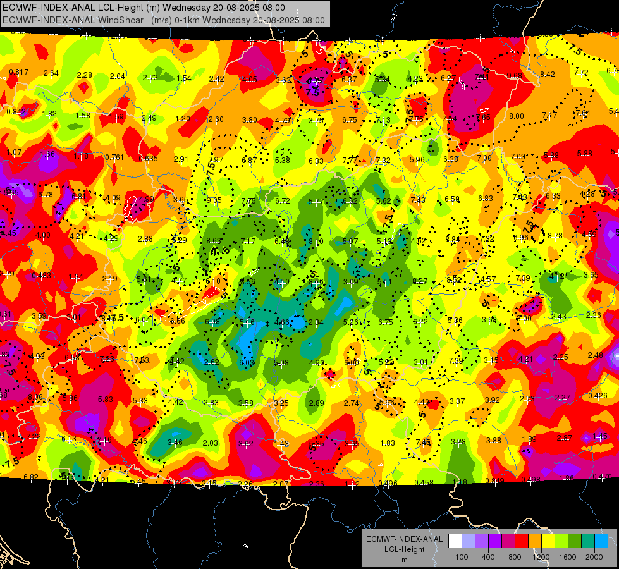Click the grid value 0.458 at the bottom edge
This screenshot has width=619, height=569.
(x=424, y=482)
